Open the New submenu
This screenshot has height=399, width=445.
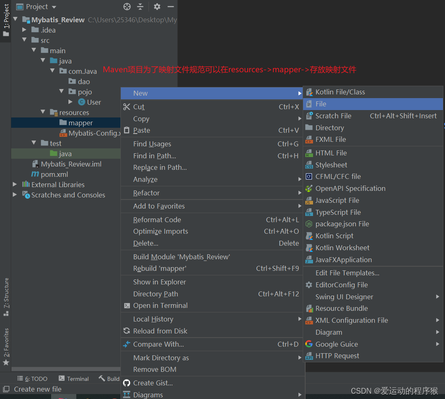(x=212, y=93)
